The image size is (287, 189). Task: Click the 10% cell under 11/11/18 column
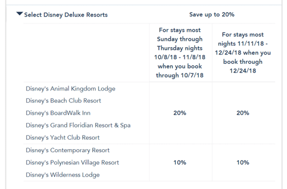click(x=243, y=162)
